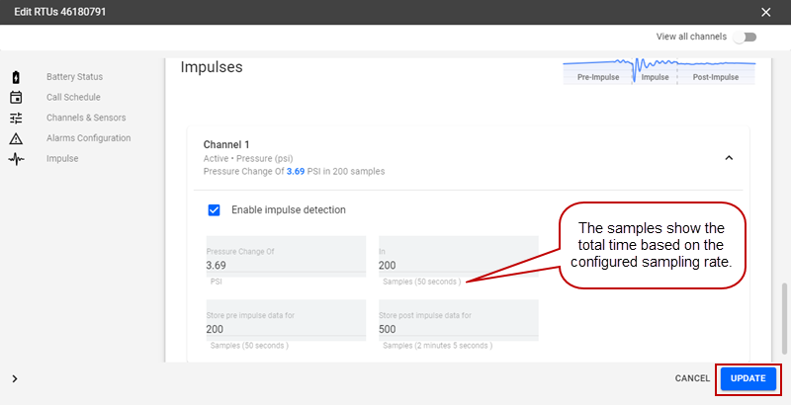Click the In samples input field
The image size is (791, 405).
(x=458, y=265)
